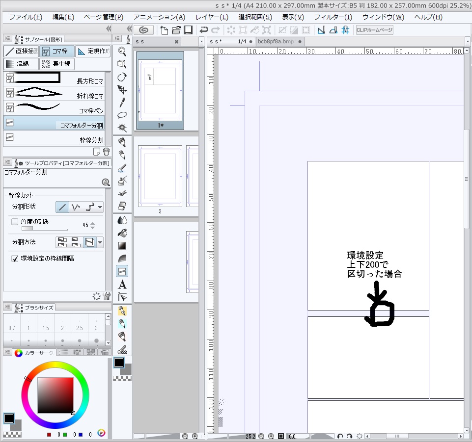Enable the 角度の刻み checkbox

coord(15,222)
